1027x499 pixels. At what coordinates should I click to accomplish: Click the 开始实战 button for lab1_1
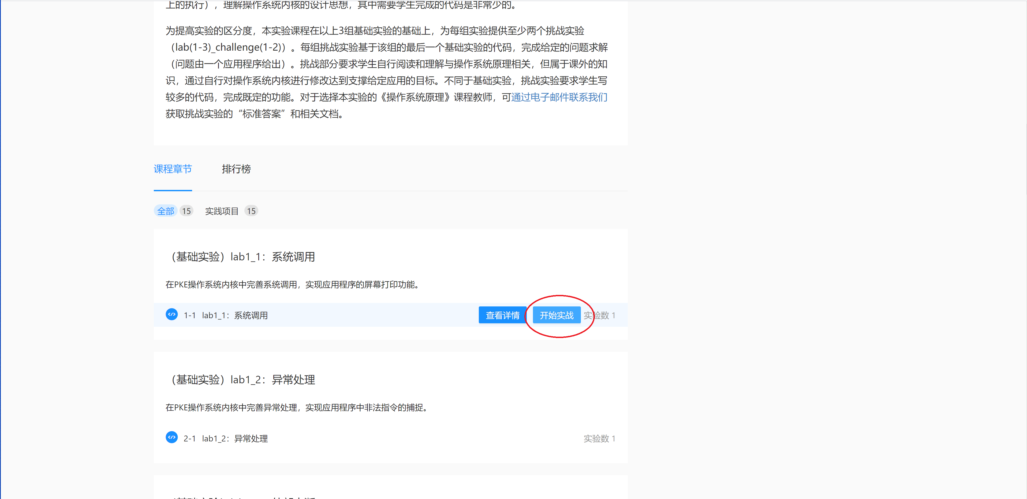555,315
